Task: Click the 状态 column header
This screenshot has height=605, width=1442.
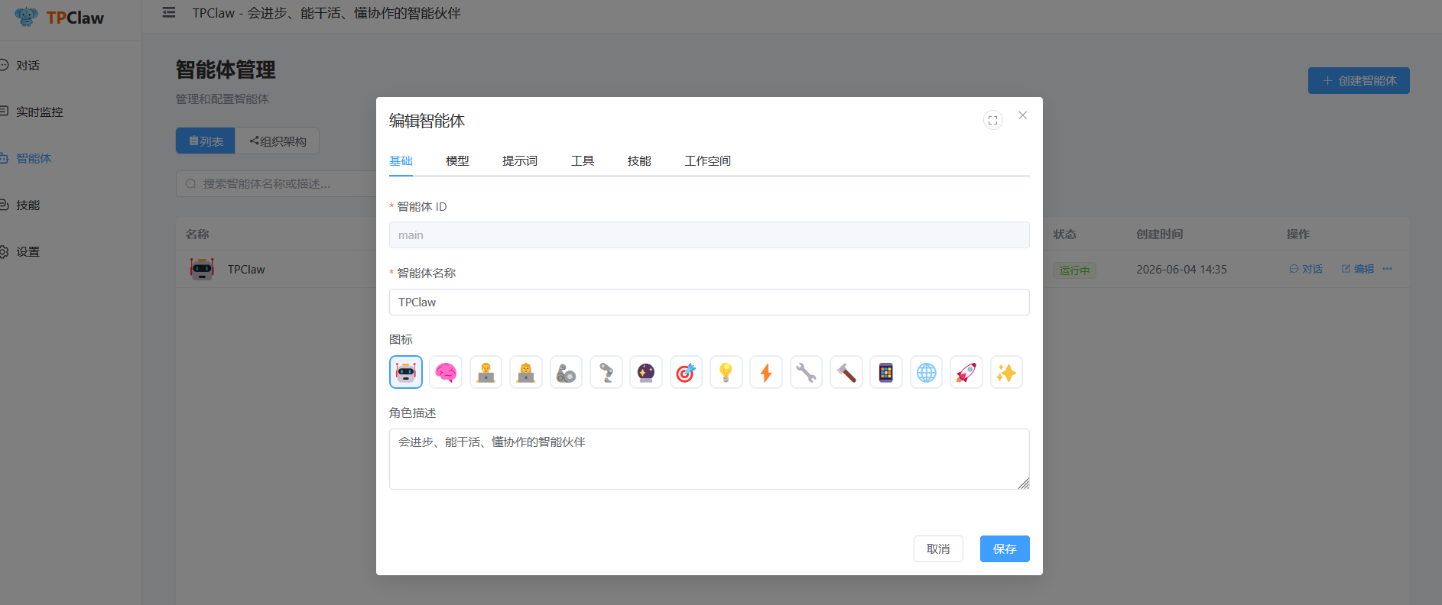Action: tap(1064, 234)
